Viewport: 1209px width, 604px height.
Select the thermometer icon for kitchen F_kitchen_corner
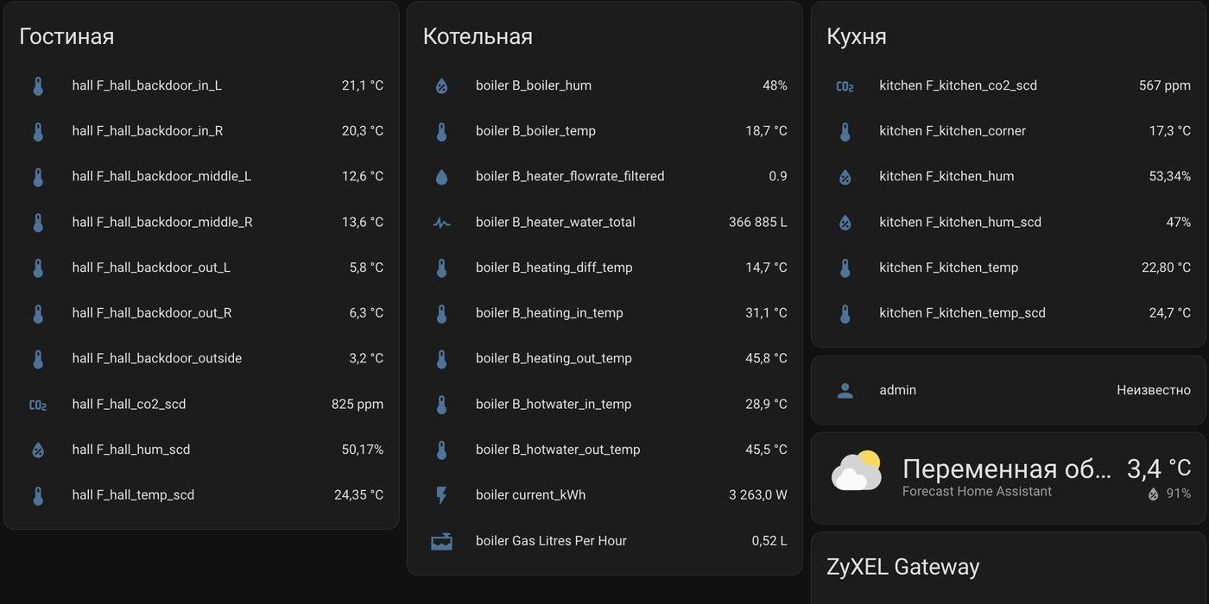pyautogui.click(x=845, y=130)
